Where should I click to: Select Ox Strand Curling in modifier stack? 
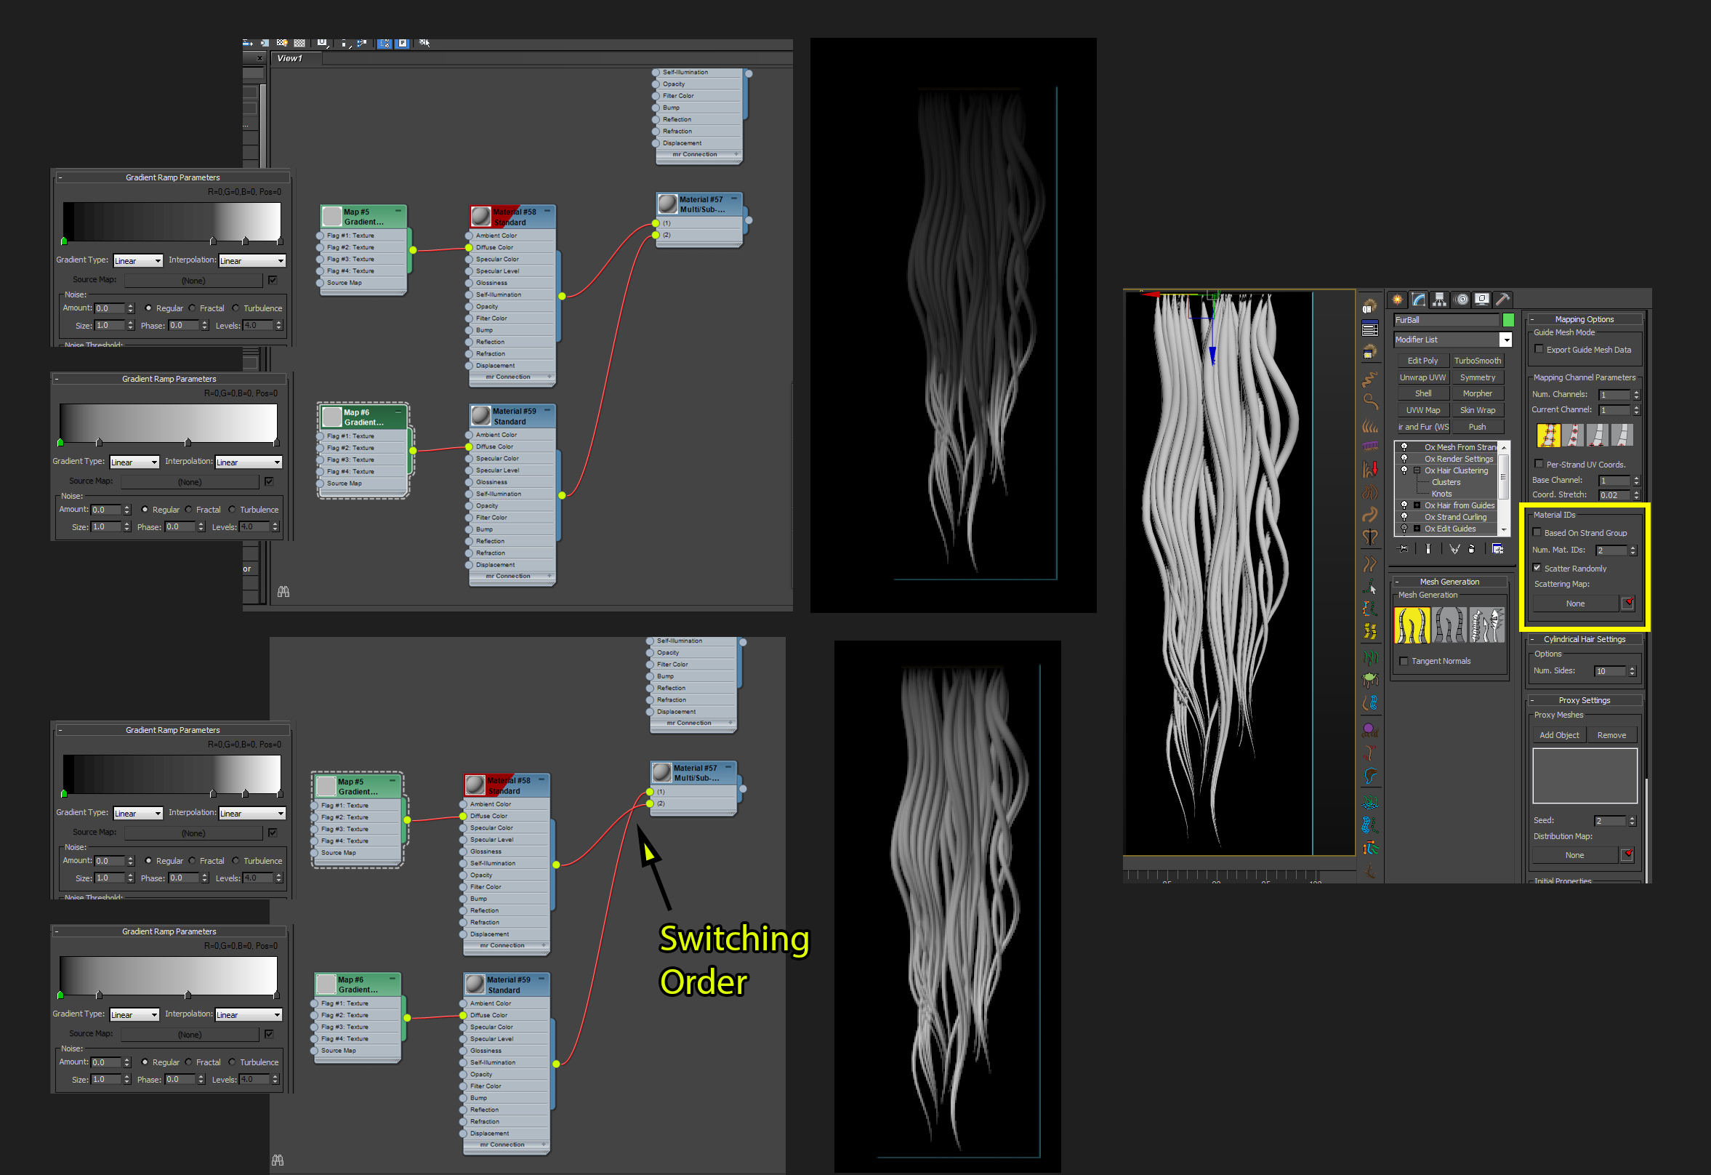1455,517
